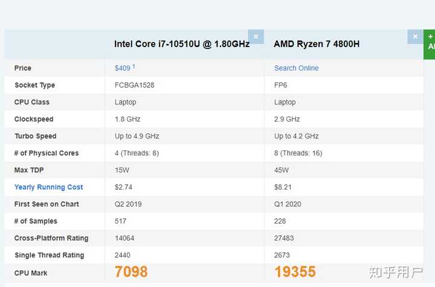This screenshot has height=287, width=435.
Task: Select the 19355 CPU Mark score
Action: [x=295, y=271]
